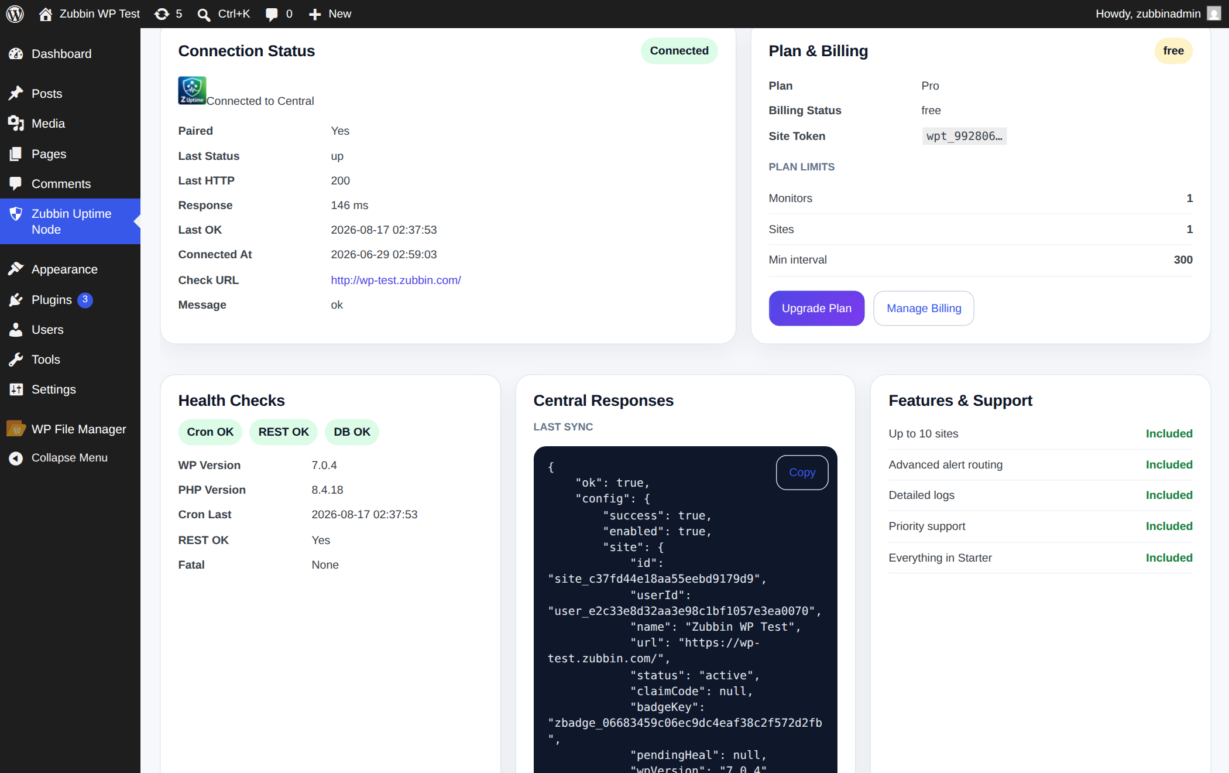Screen dimensions: 1229x773
Task: Open the Posts menu
Action: tap(70, 94)
